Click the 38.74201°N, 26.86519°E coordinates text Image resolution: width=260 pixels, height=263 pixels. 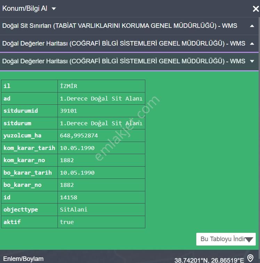pos(209,260)
